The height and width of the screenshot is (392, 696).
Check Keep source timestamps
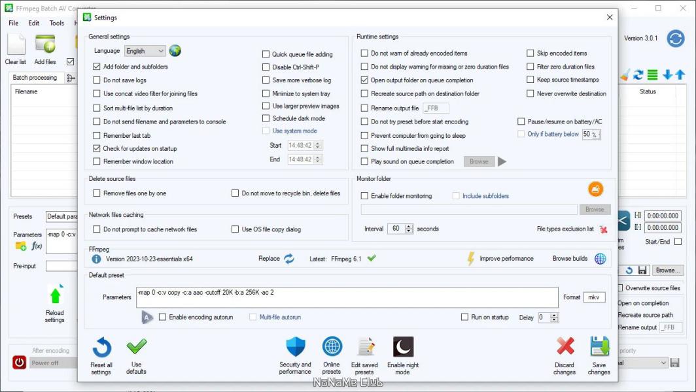click(x=530, y=80)
